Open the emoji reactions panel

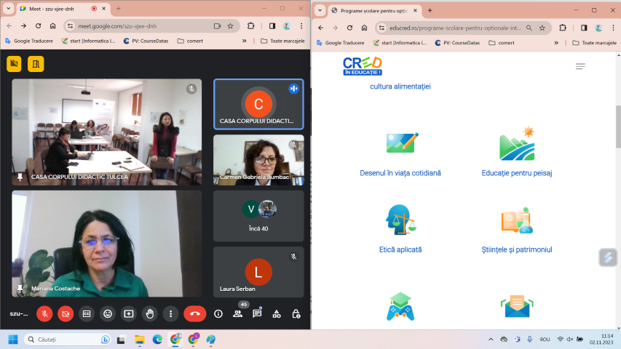[x=108, y=314]
